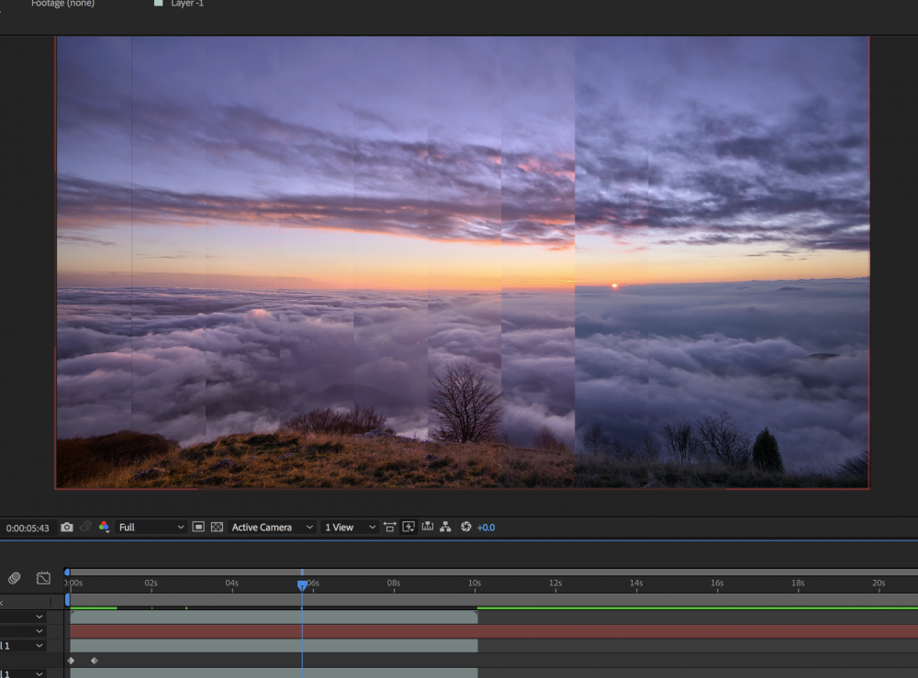
Task: Click the +0.0 exposure value
Action: [x=486, y=528]
